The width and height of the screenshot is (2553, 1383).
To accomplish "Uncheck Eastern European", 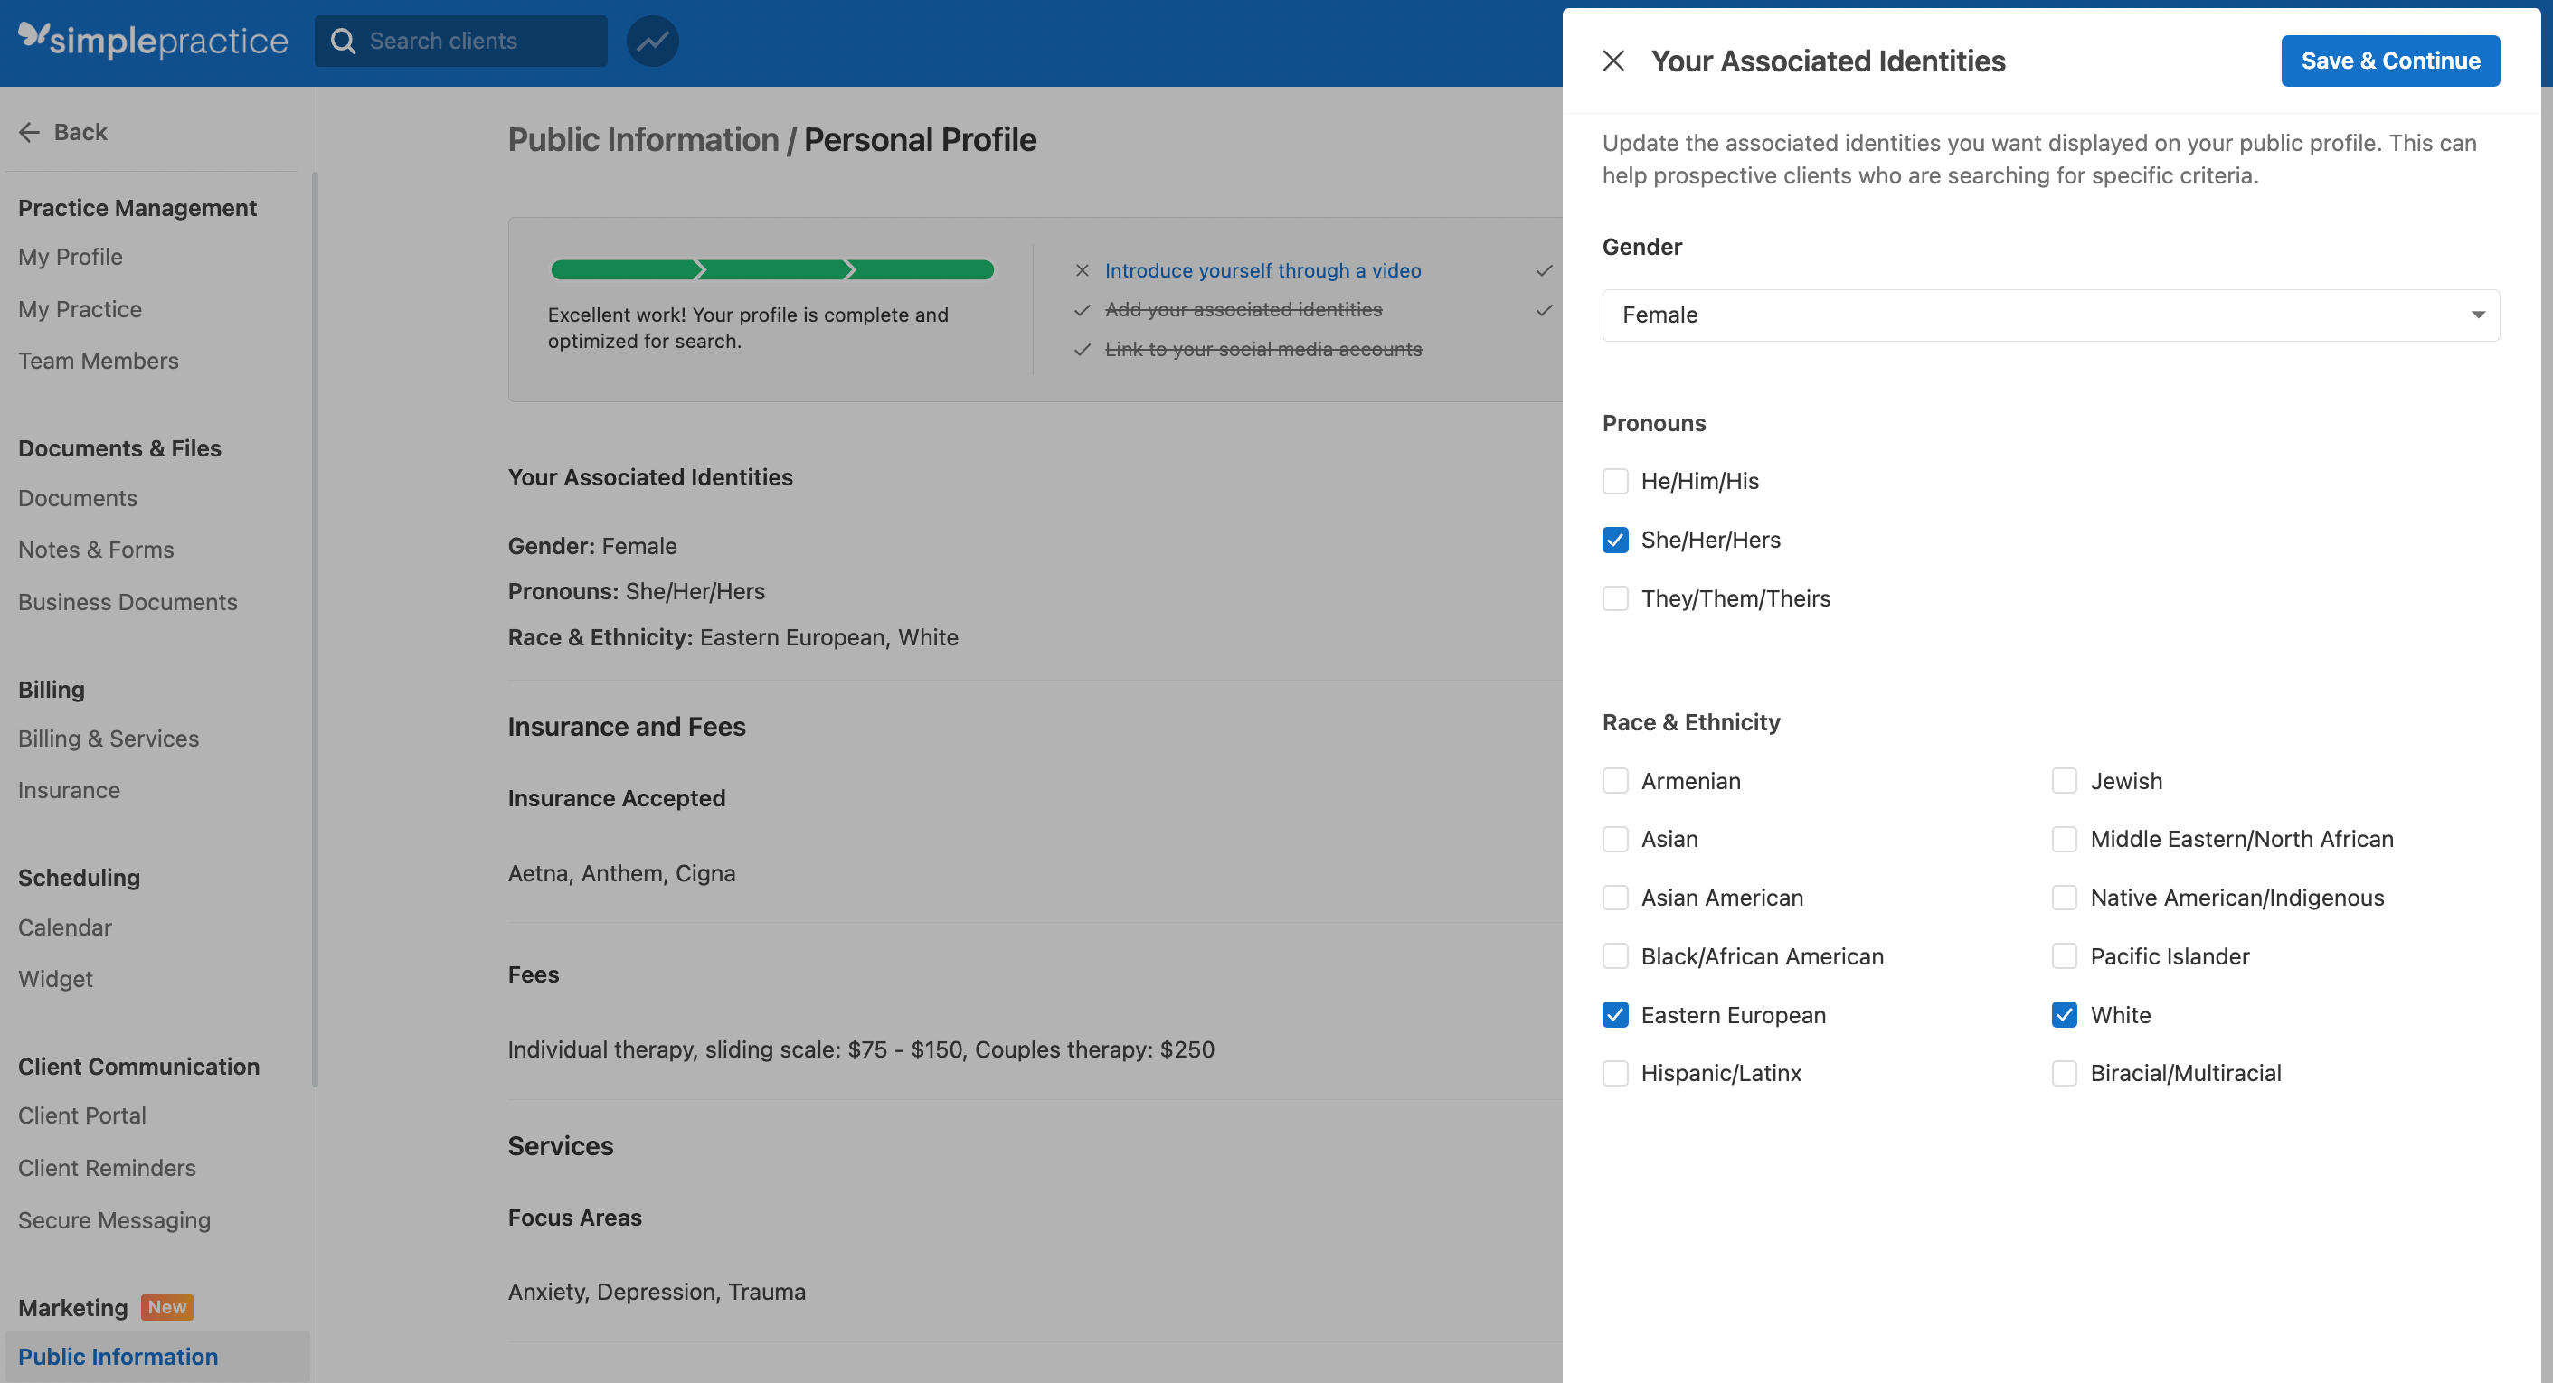I will pyautogui.click(x=1615, y=1014).
